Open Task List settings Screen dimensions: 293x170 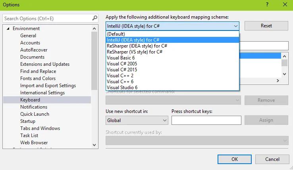(x=29, y=136)
